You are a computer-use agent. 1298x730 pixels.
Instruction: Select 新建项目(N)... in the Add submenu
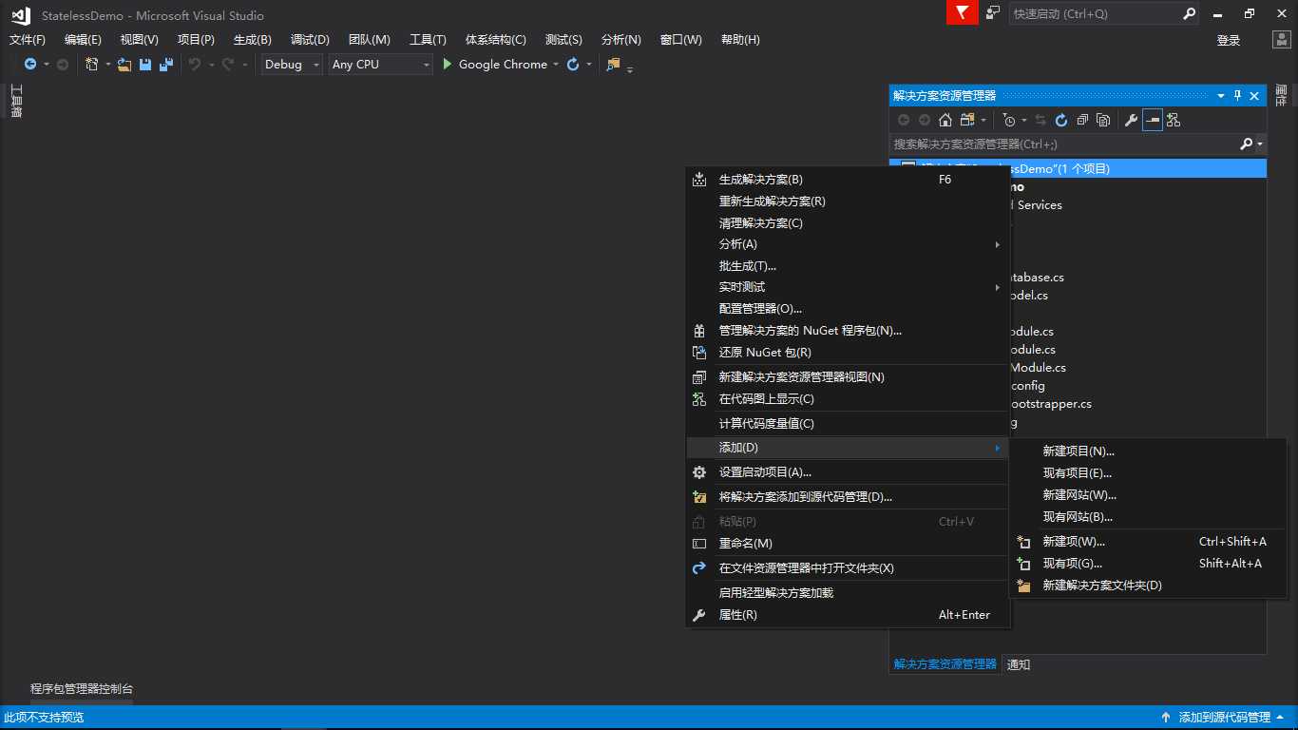tap(1148, 451)
